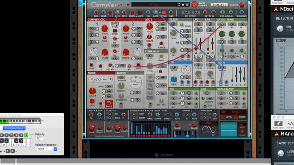Click the Function OUT jack
Viewport: 294px width, 165px height.
(215, 115)
